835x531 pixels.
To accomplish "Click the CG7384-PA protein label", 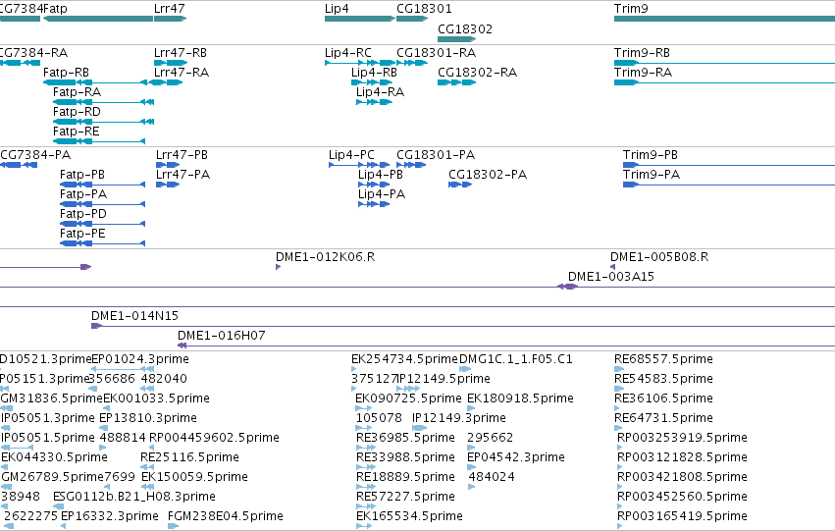I will 35,155.
